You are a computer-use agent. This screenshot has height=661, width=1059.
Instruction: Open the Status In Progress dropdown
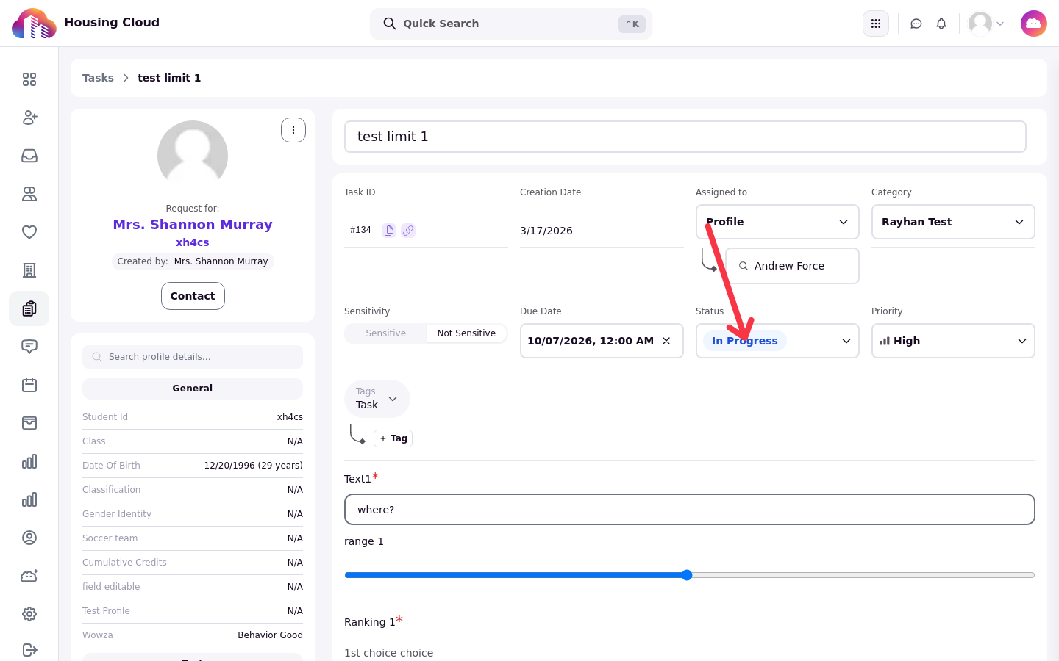point(777,341)
